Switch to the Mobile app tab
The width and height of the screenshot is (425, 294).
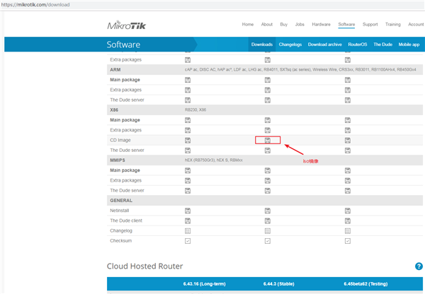pyautogui.click(x=409, y=45)
